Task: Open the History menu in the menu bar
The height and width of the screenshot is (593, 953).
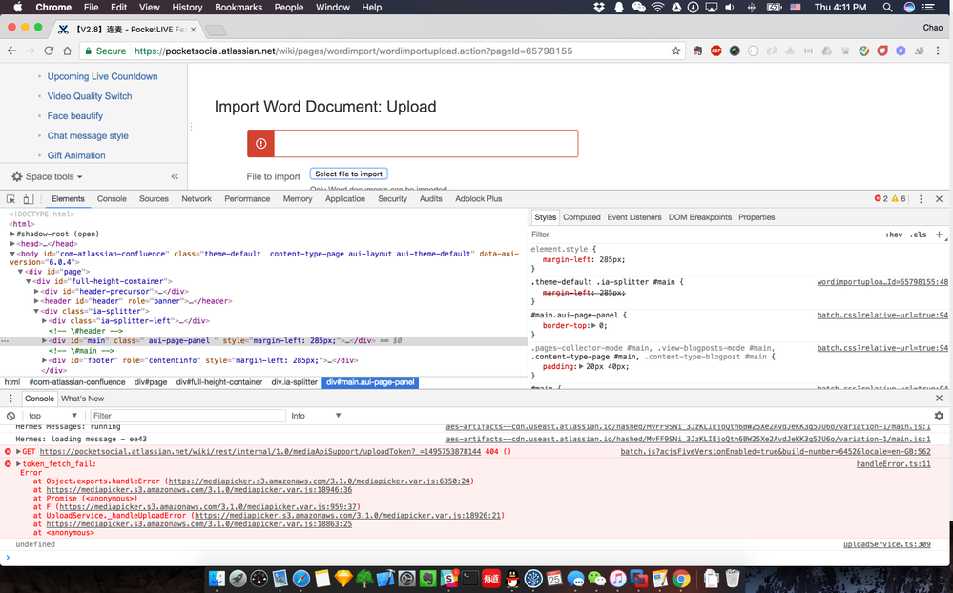Action: (x=187, y=8)
